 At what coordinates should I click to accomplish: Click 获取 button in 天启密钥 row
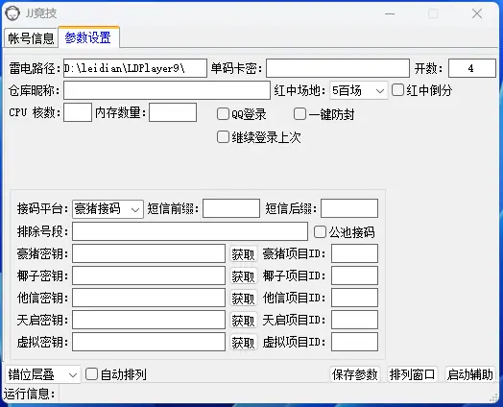tap(244, 321)
